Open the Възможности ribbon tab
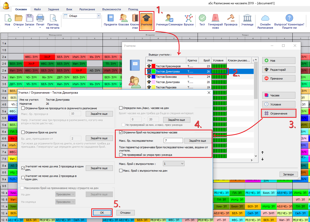310x222 pixels. (x=112, y=9)
